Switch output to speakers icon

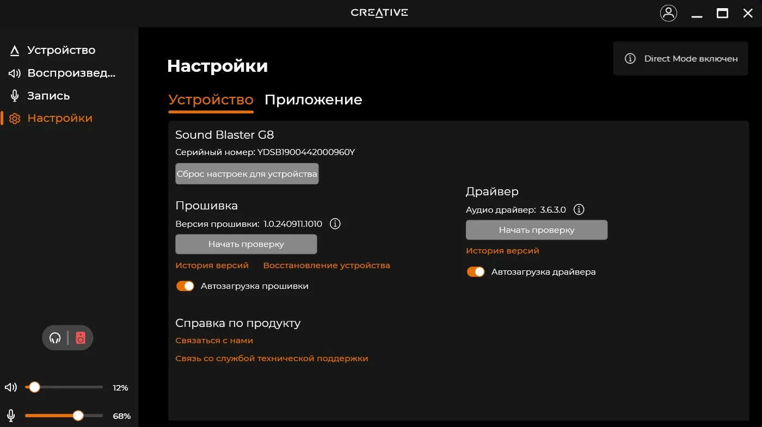tap(81, 338)
